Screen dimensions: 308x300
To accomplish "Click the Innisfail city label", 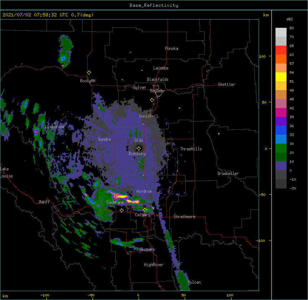I will point(148,116).
